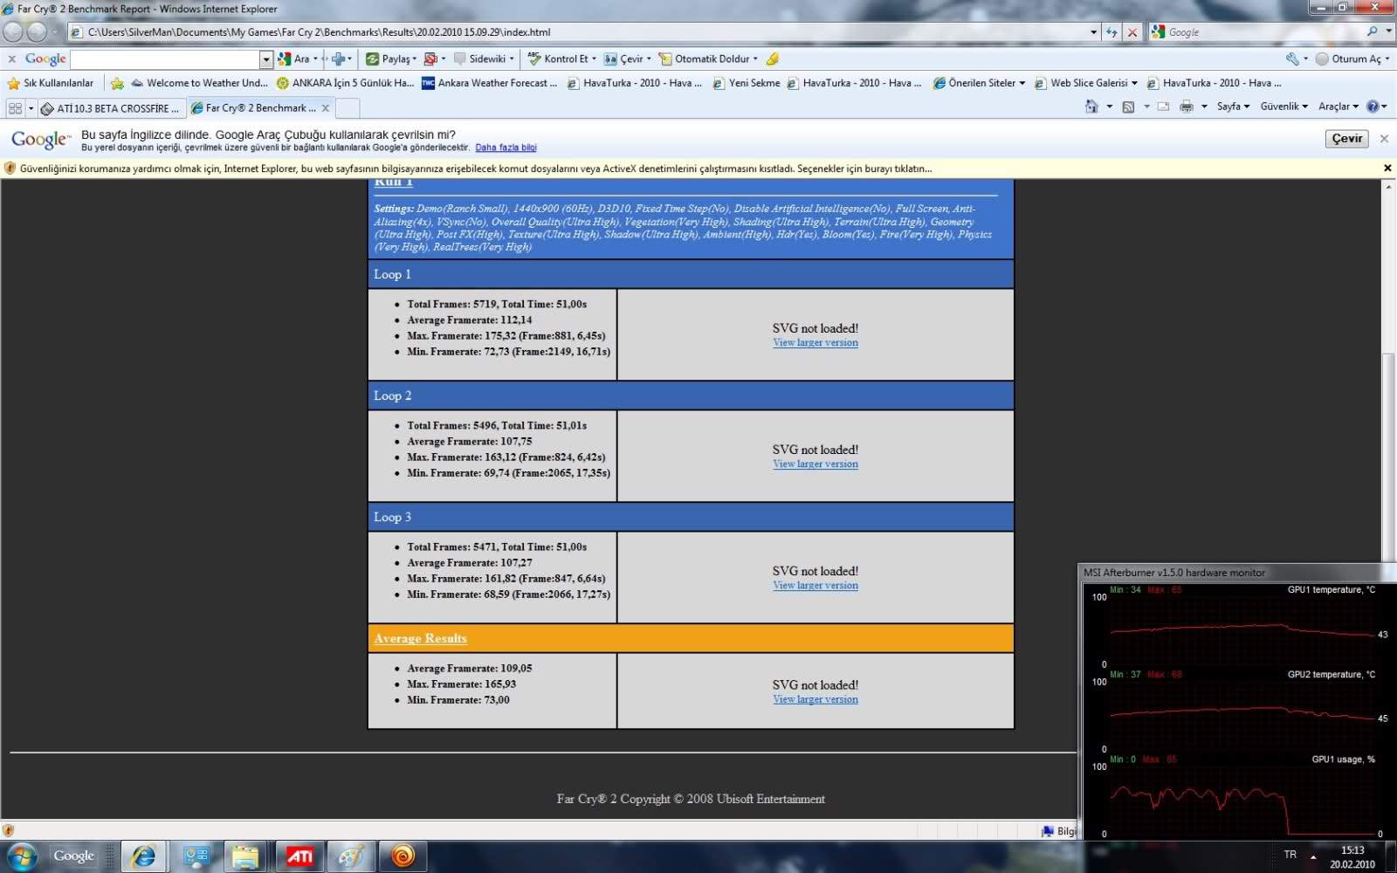Open the Güvenlik menu

pyautogui.click(x=1283, y=107)
